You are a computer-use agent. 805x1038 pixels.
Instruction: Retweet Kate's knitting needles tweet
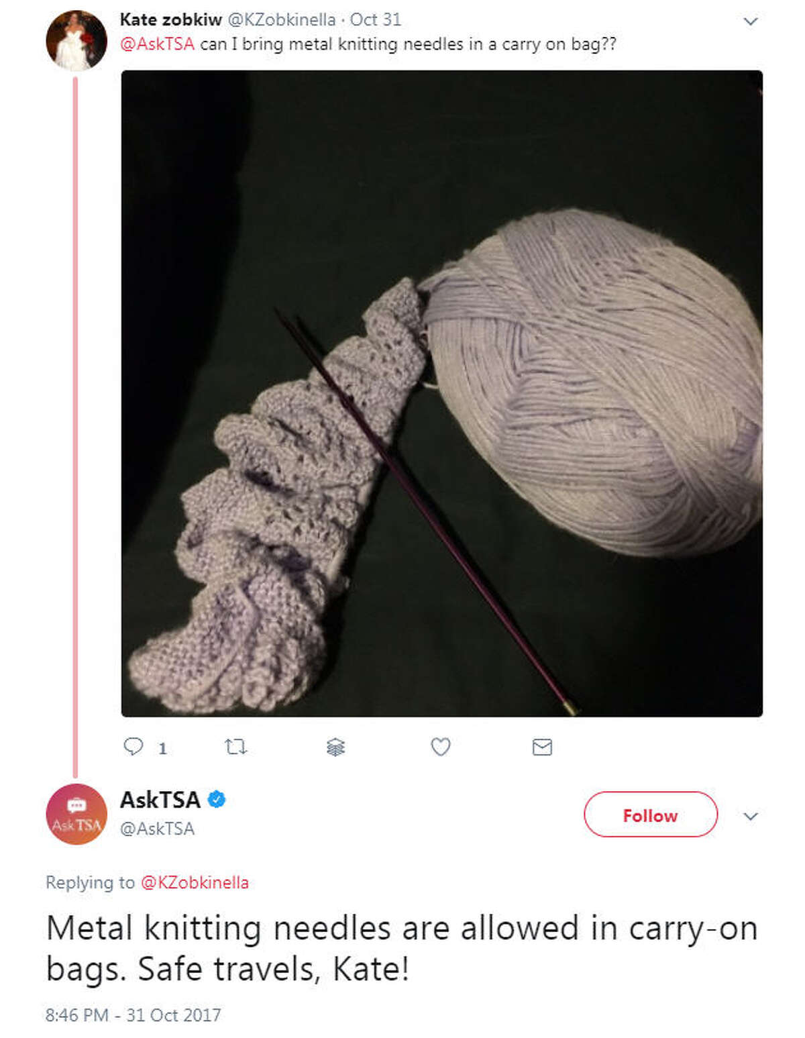point(235,747)
